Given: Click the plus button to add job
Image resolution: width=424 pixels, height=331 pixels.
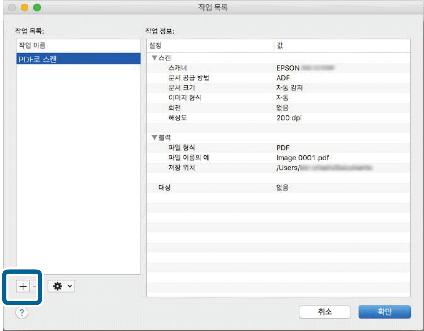Looking at the screenshot, I should click(x=23, y=286).
